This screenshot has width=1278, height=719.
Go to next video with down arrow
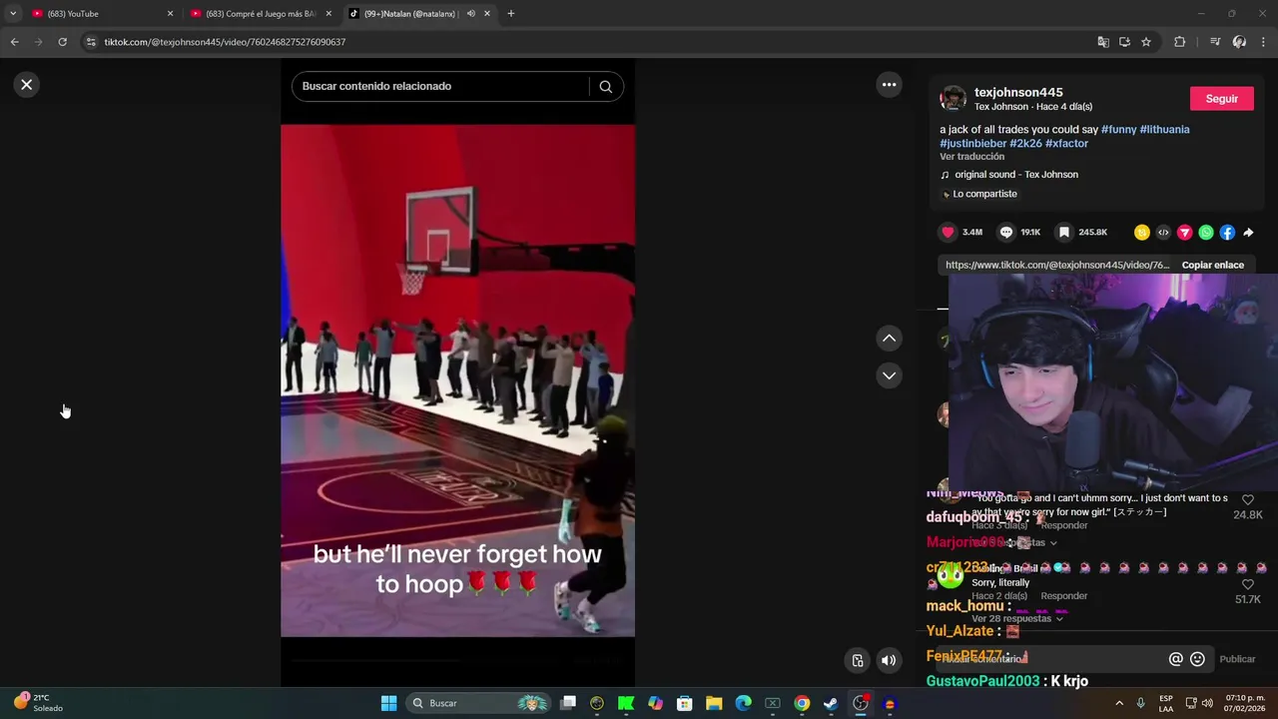[889, 375]
